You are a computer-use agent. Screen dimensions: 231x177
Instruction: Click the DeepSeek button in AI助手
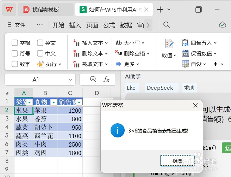click(x=162, y=88)
